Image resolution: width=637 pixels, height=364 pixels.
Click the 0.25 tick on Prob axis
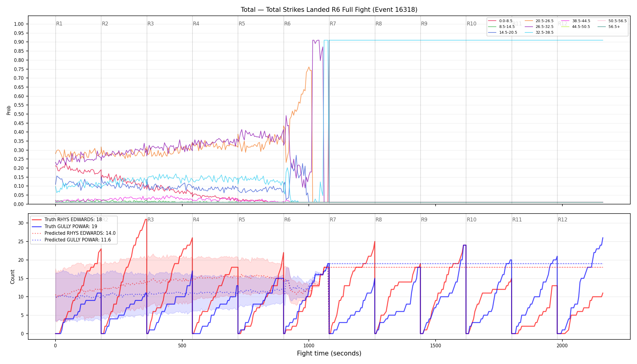click(19, 159)
